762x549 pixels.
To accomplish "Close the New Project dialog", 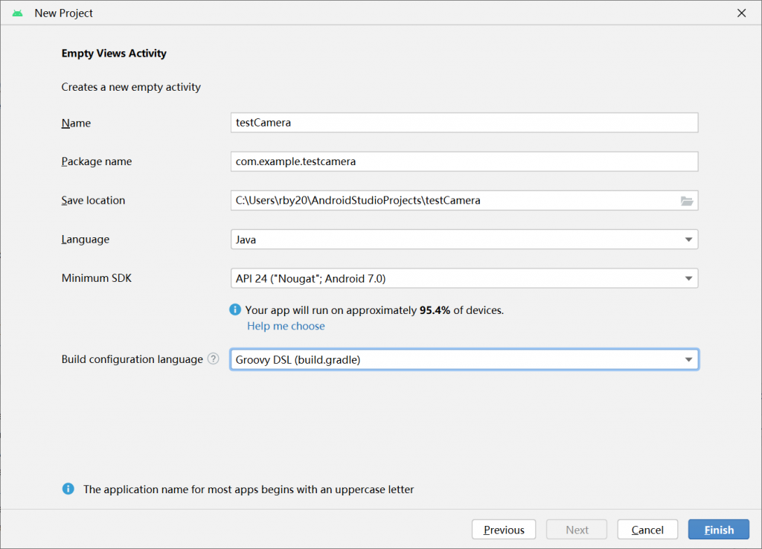I will [x=742, y=13].
